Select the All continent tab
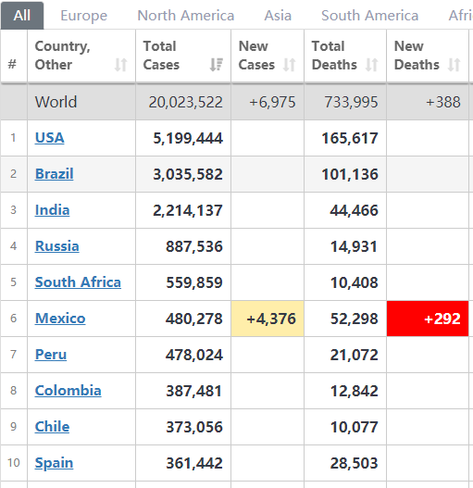Screen dimensions: 473x488 coord(22,15)
